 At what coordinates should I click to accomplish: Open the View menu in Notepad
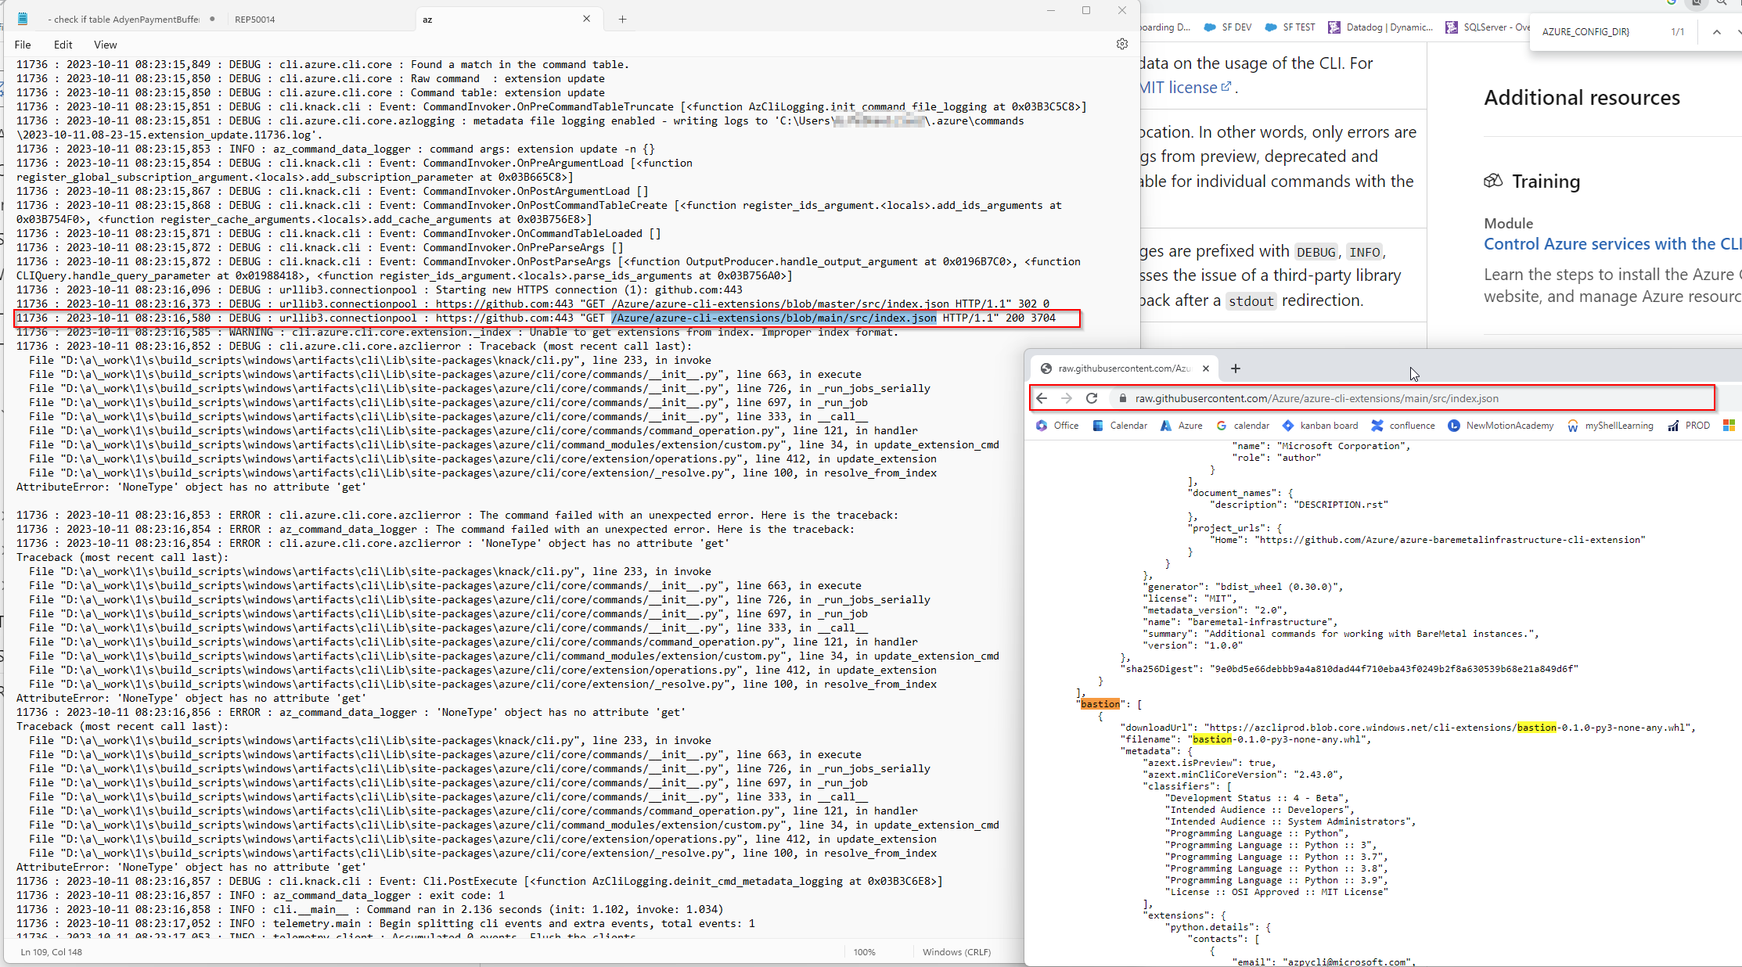coord(105,45)
